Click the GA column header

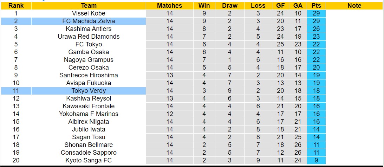coord(298,6)
